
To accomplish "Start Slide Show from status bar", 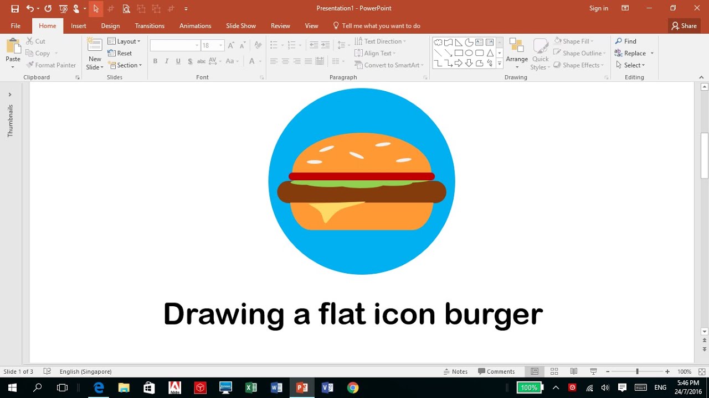I will point(593,371).
